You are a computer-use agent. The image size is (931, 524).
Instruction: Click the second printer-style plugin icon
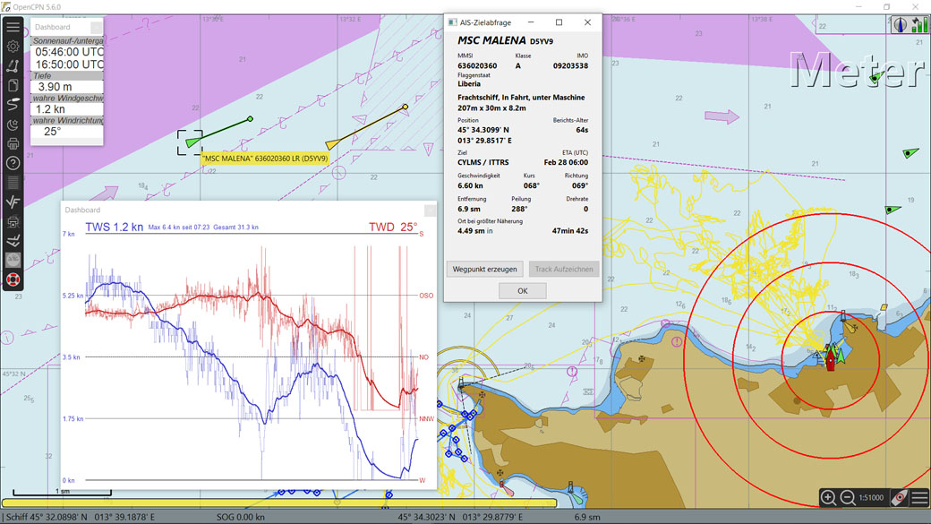13,221
